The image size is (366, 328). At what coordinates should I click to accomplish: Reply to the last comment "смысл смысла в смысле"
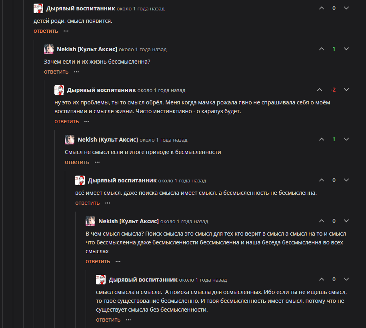tap(108, 320)
